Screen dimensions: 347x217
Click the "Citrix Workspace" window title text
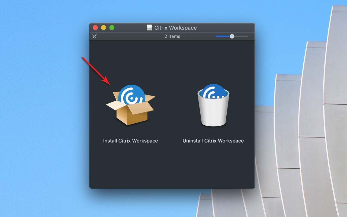tap(175, 28)
